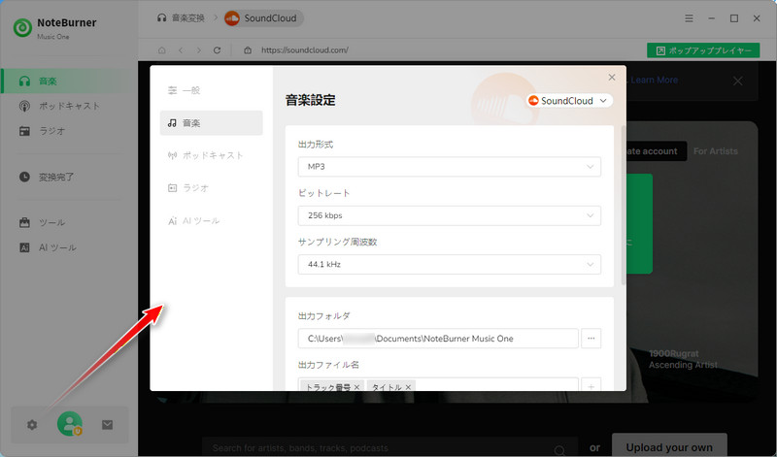Reload the page with refresh icon

[217, 50]
